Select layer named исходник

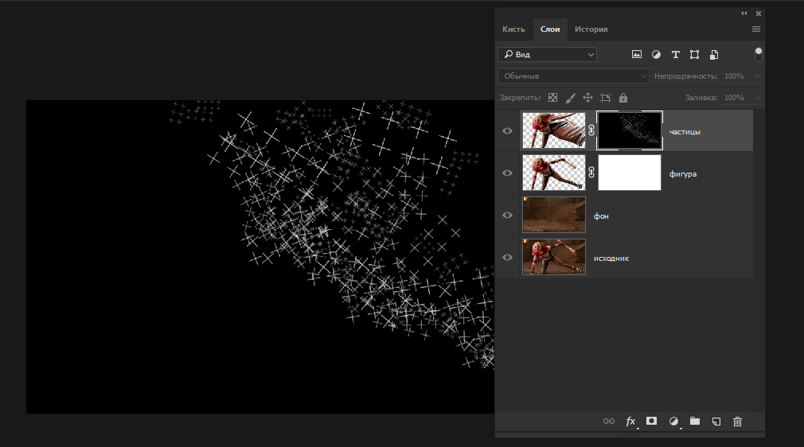(x=611, y=258)
